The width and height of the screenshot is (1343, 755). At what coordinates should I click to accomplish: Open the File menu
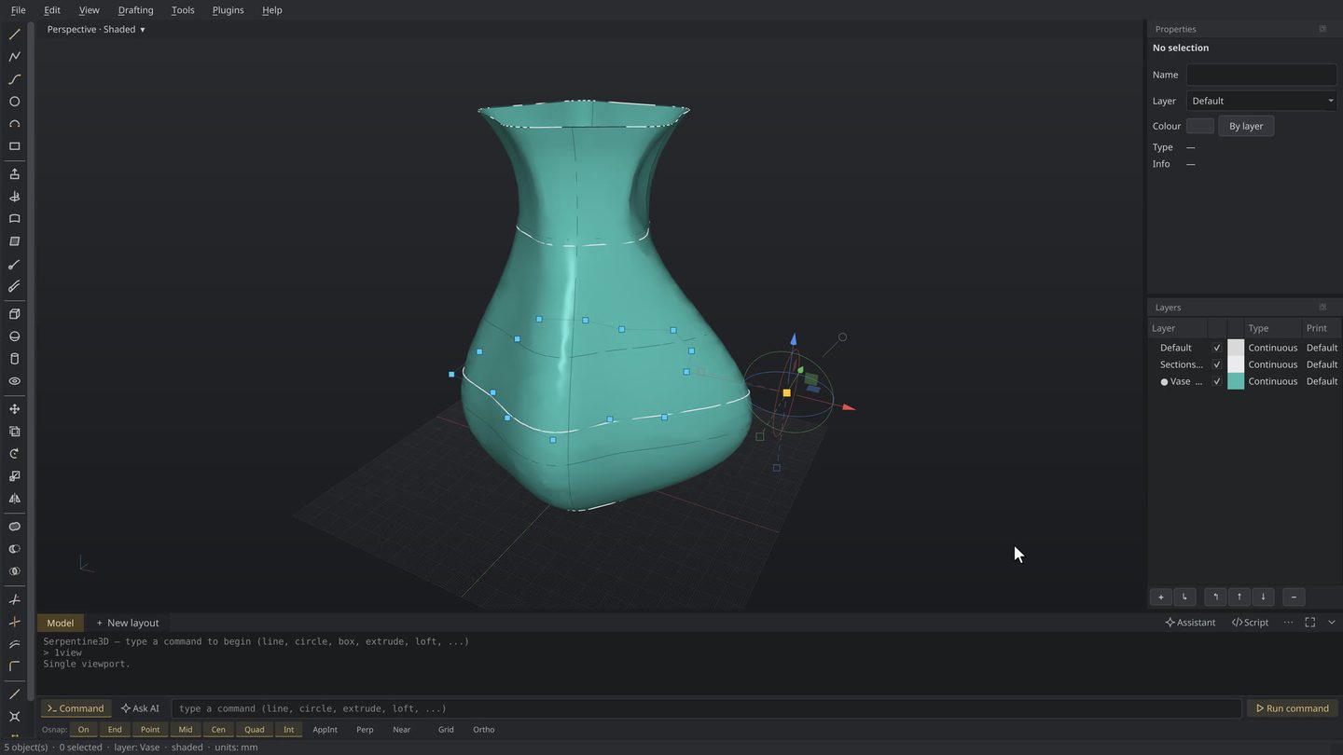click(x=18, y=10)
